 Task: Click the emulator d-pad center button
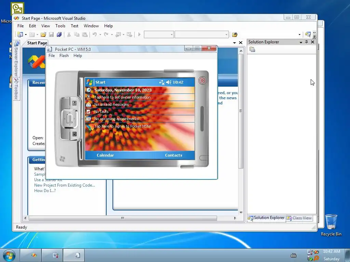pyautogui.click(x=69, y=118)
